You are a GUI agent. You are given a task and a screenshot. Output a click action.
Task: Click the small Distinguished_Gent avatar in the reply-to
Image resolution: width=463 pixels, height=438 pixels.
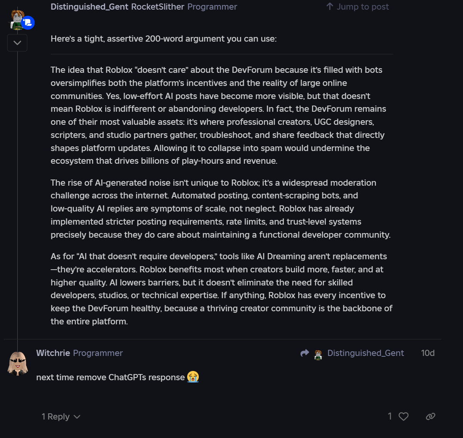pos(318,354)
